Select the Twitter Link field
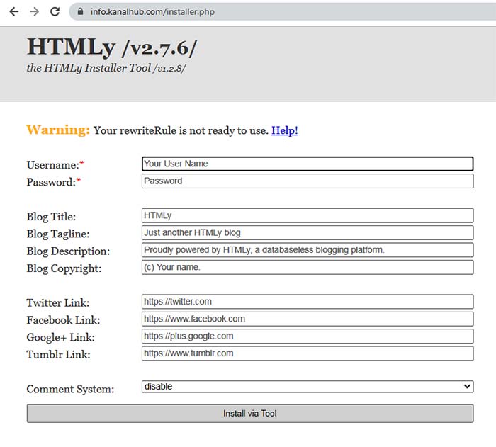This screenshot has height=447, width=496. 308,302
